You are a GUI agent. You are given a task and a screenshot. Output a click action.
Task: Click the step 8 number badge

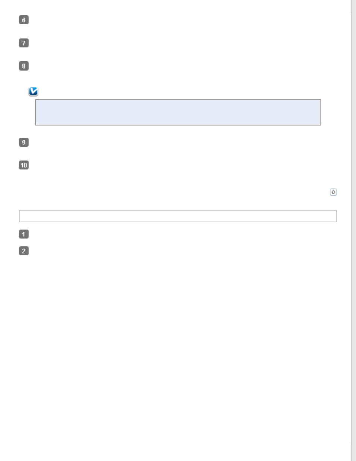[x=24, y=66]
